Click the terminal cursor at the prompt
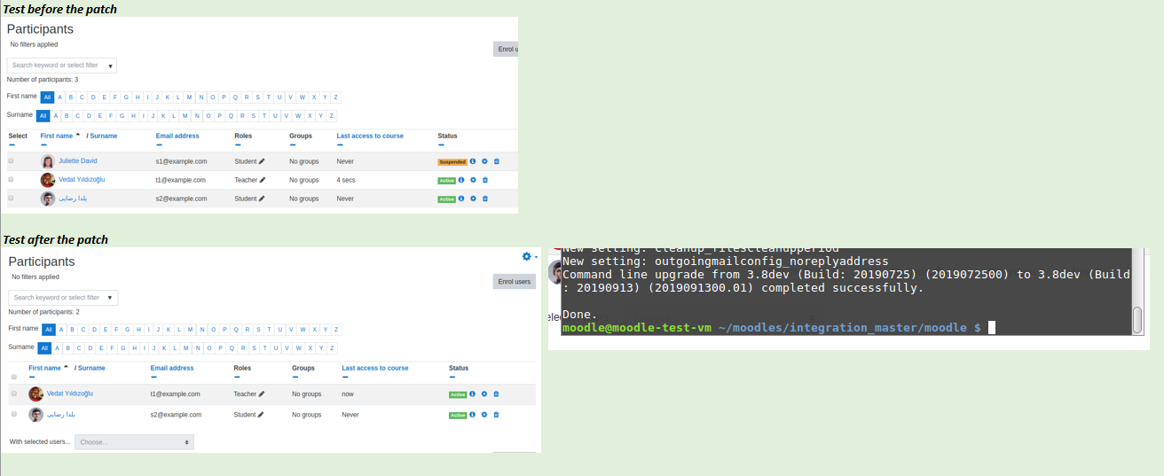Screen dimensions: 1164x476 click(x=992, y=328)
